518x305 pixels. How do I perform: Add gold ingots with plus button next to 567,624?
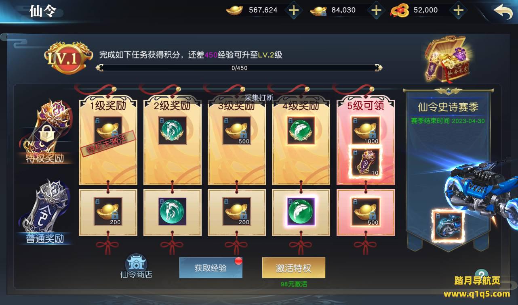tap(294, 10)
